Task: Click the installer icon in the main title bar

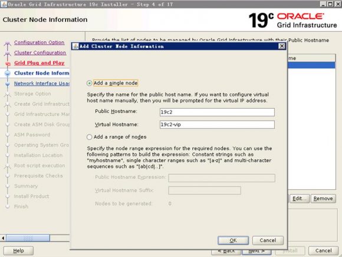Action: [4, 4]
